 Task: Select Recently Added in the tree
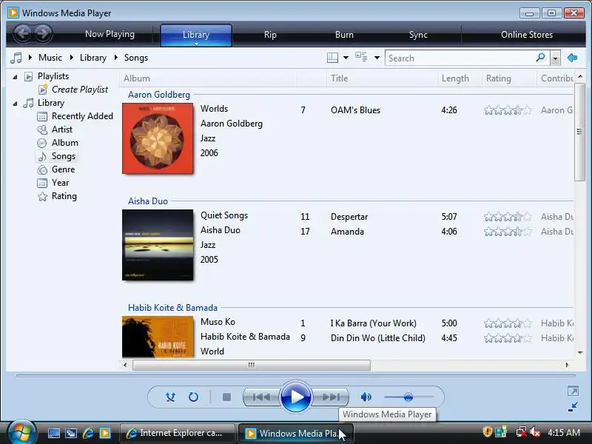tap(82, 116)
